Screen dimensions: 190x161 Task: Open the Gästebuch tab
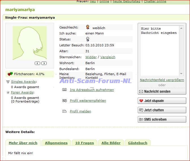coord(137,143)
